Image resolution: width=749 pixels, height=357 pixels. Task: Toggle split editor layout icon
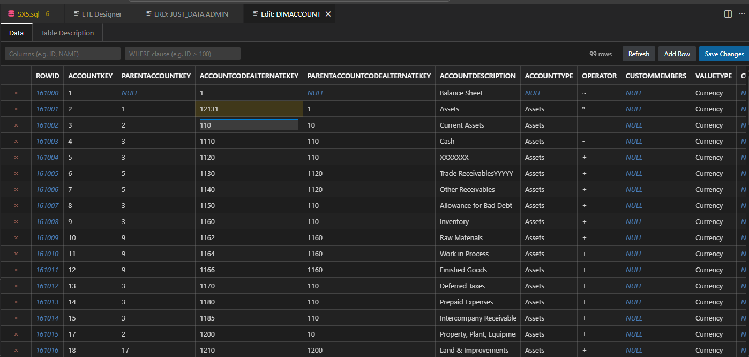(728, 14)
